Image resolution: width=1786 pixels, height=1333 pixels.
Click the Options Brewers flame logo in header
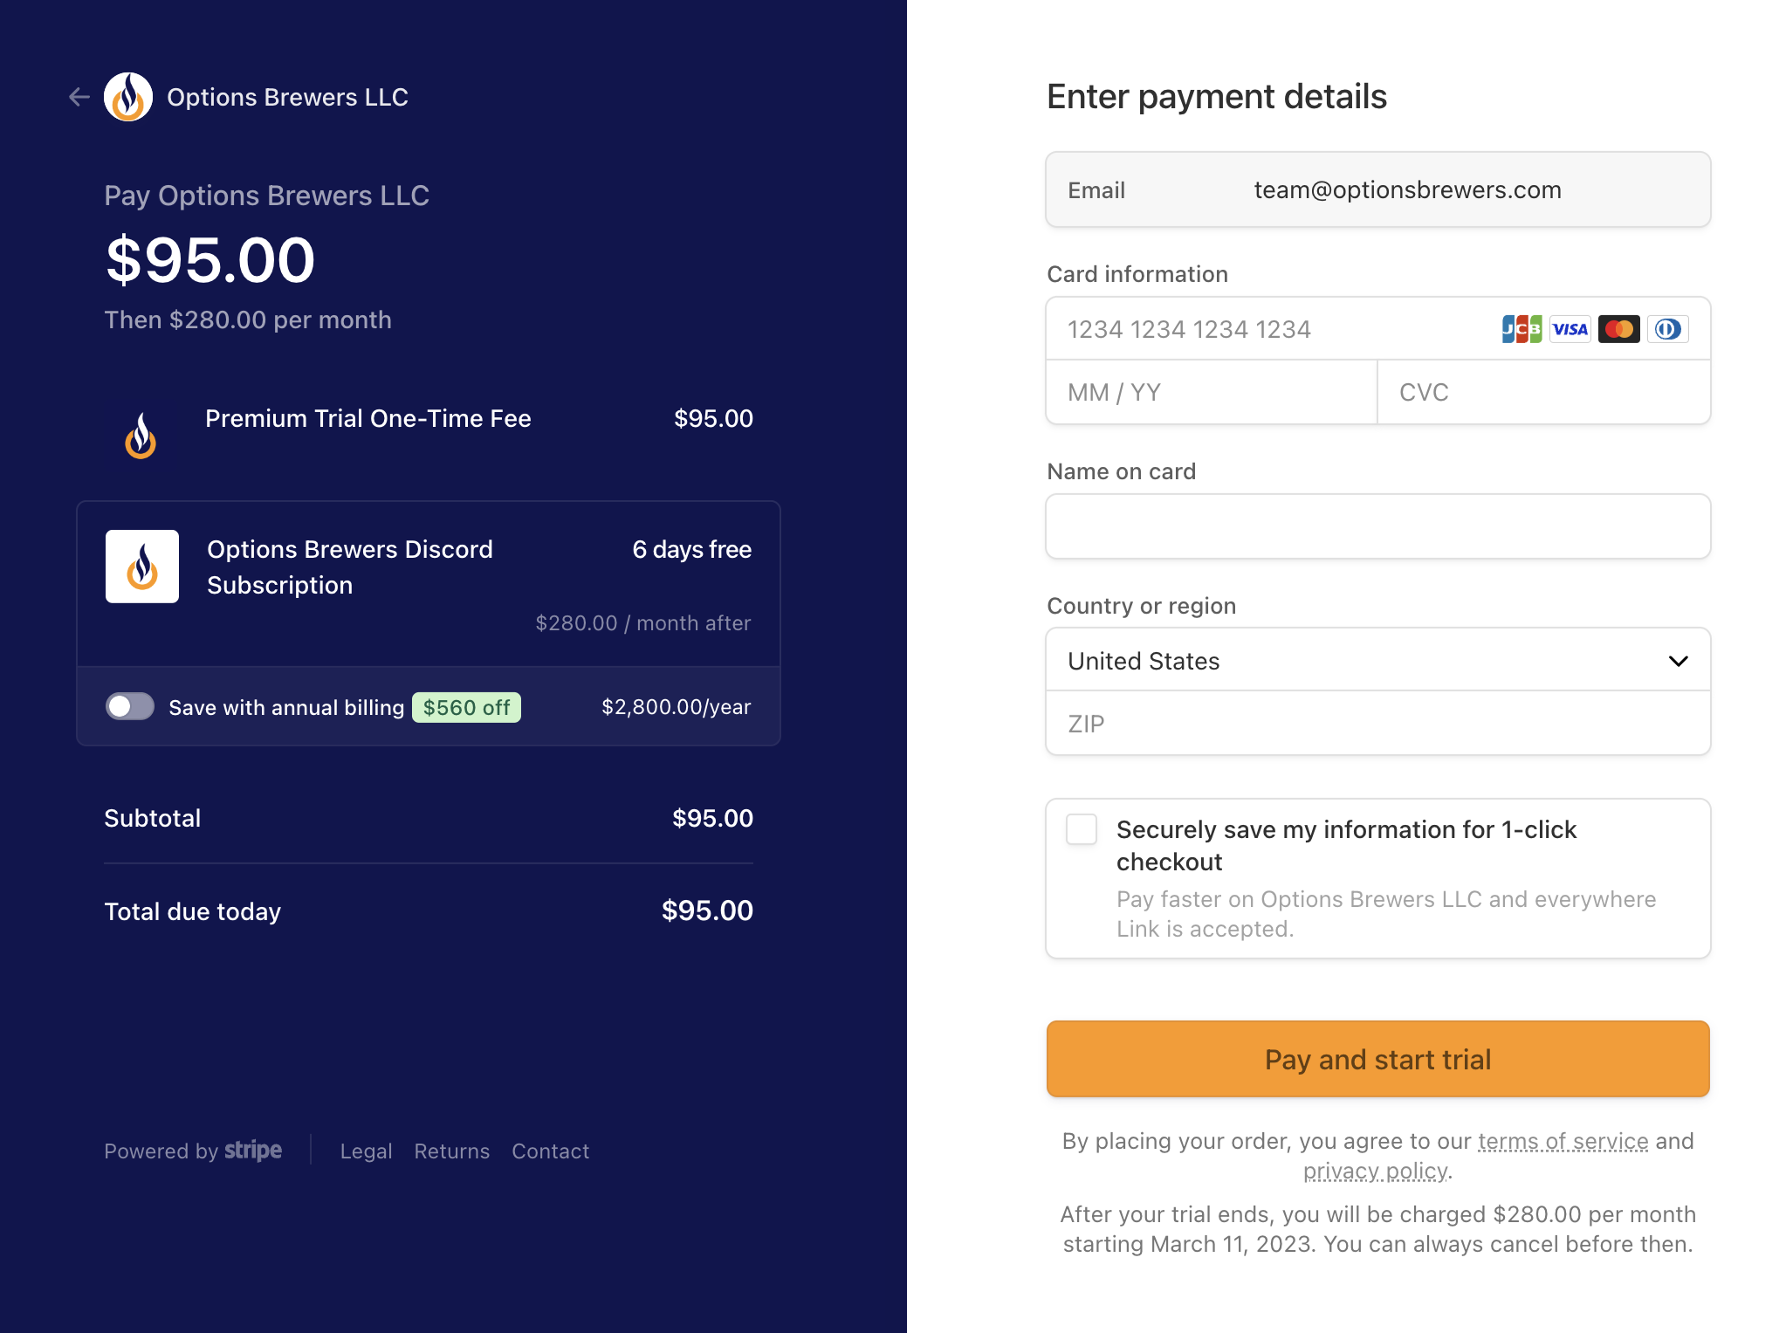click(128, 97)
